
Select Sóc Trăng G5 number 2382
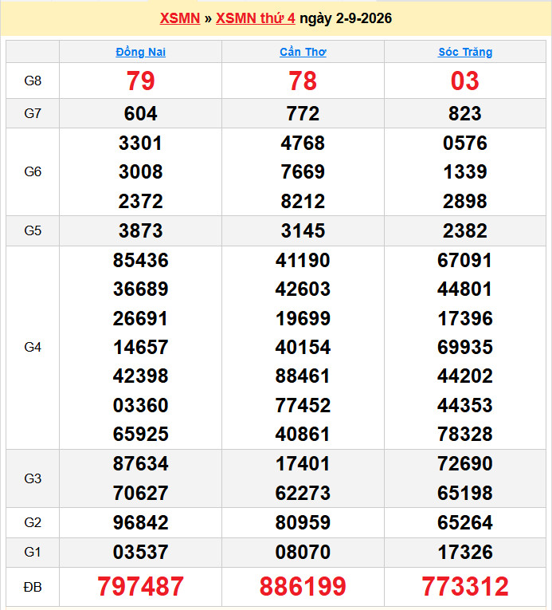(x=465, y=230)
